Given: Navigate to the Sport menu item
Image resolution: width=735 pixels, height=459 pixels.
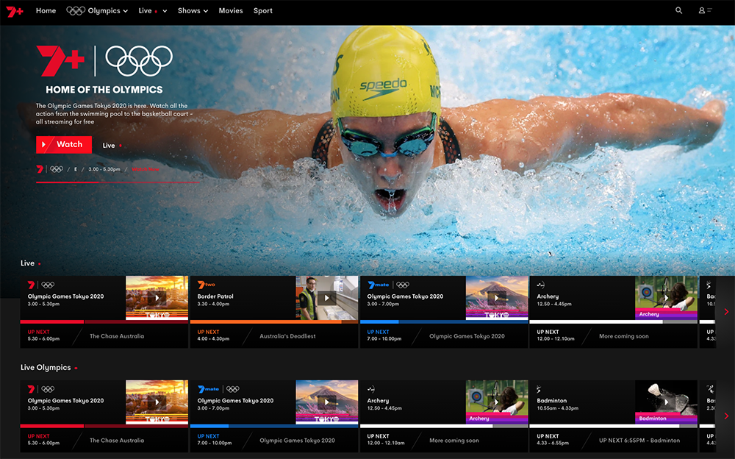Looking at the screenshot, I should 262,11.
